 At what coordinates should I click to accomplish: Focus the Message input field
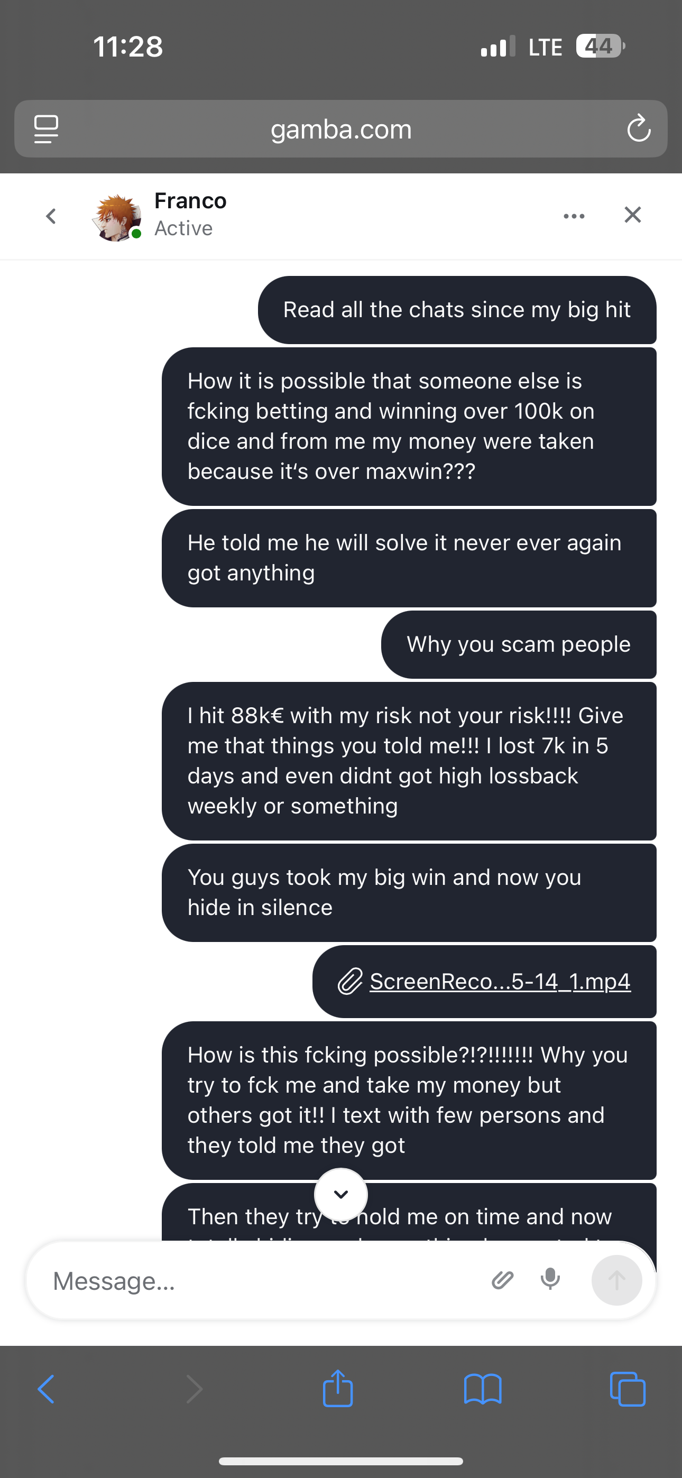click(x=259, y=1281)
